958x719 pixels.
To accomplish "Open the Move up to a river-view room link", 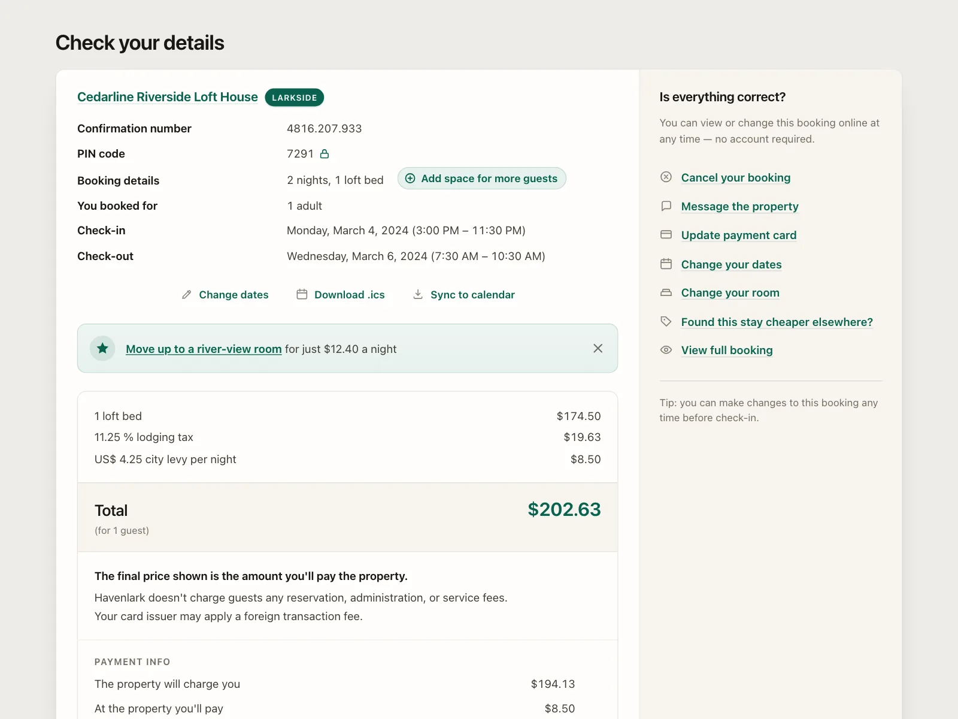I will (204, 349).
